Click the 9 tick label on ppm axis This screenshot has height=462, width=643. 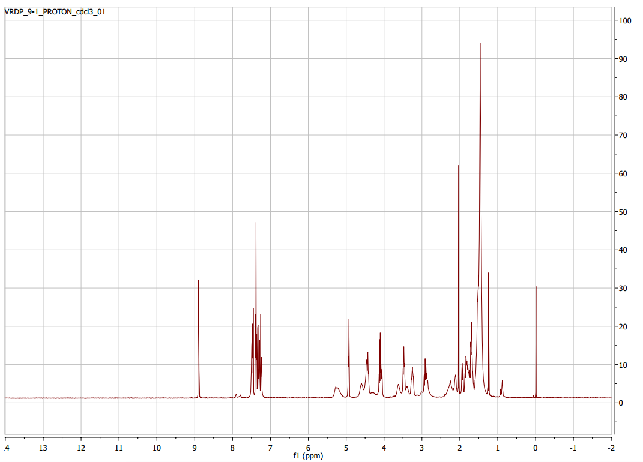[x=195, y=448]
